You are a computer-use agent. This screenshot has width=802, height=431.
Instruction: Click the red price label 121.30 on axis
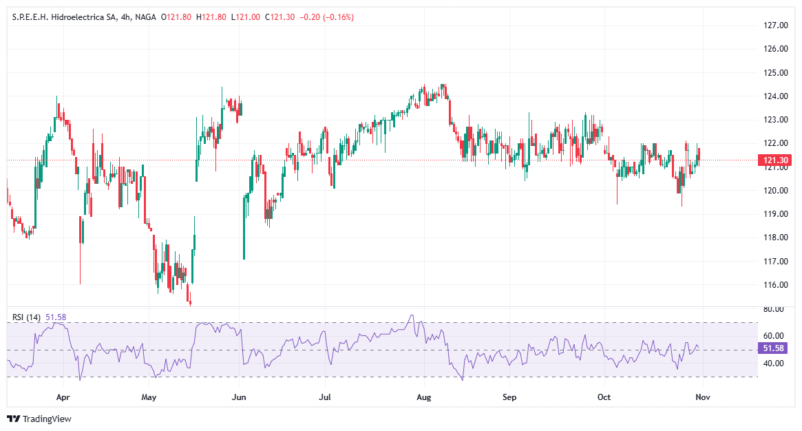coord(774,158)
